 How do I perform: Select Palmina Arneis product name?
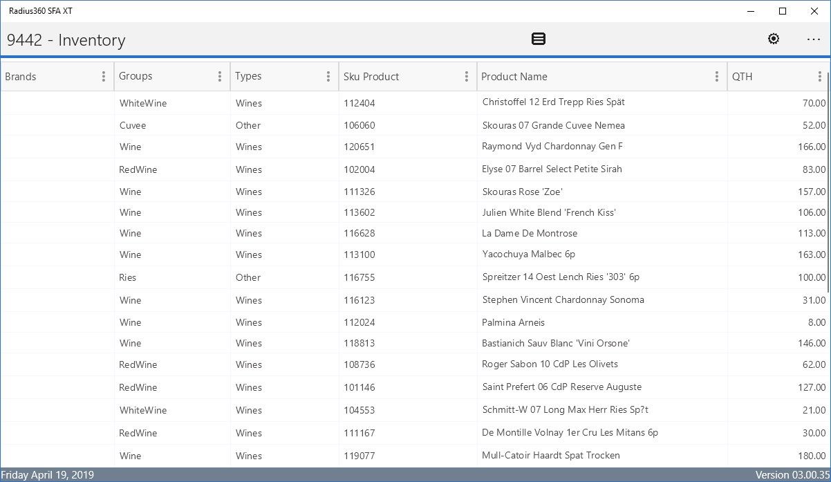click(513, 322)
